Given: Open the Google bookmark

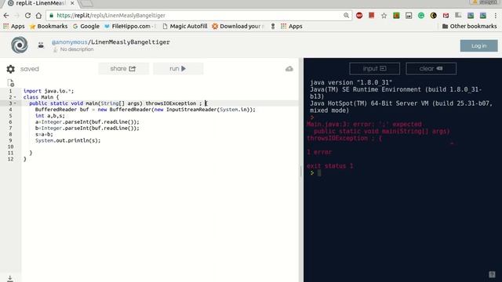Looking at the screenshot, I should pos(86,26).
